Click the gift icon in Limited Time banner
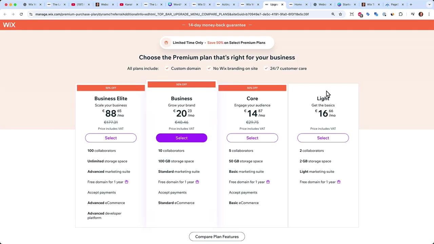 pyautogui.click(x=166, y=43)
